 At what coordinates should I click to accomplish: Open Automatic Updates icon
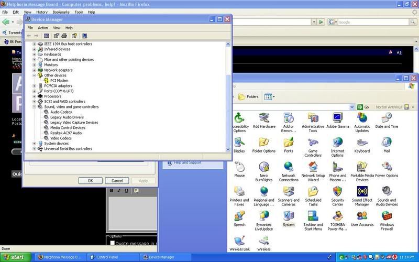tap(362, 123)
